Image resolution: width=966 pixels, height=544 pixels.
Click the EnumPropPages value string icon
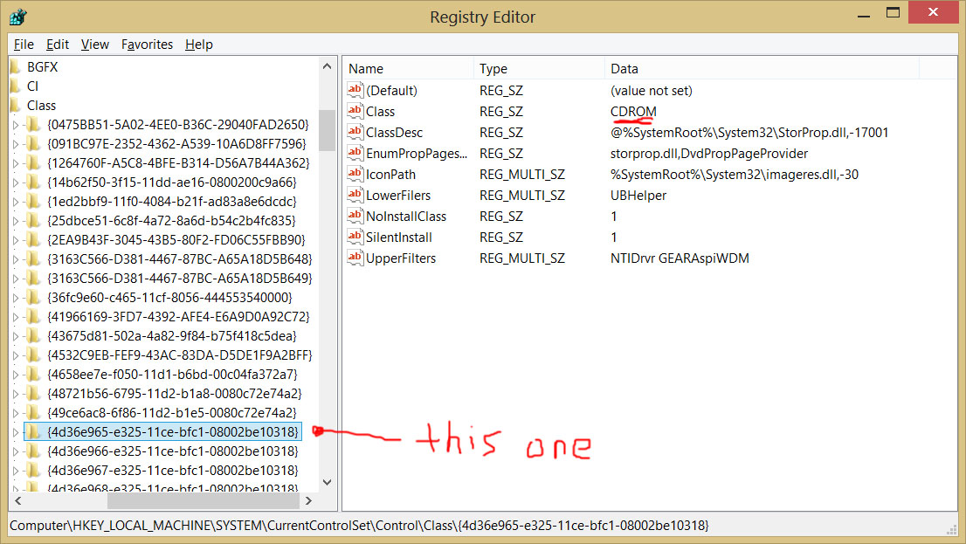(355, 153)
